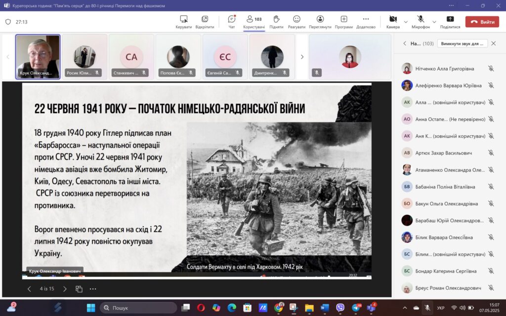The image size is (506, 316).
Task: Open the Додатково more actions menu
Action: point(366,22)
